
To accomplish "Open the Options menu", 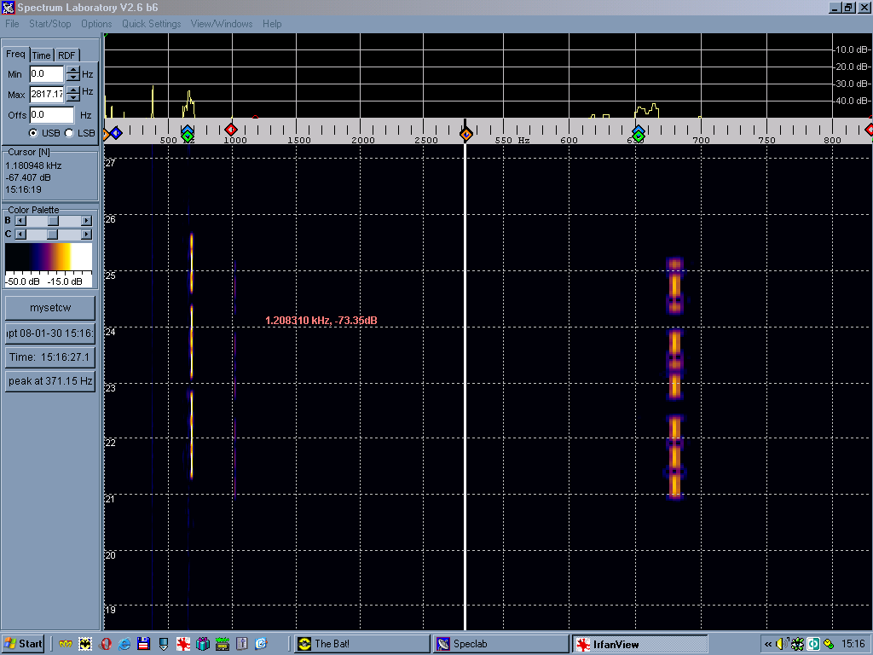I will (x=96, y=24).
